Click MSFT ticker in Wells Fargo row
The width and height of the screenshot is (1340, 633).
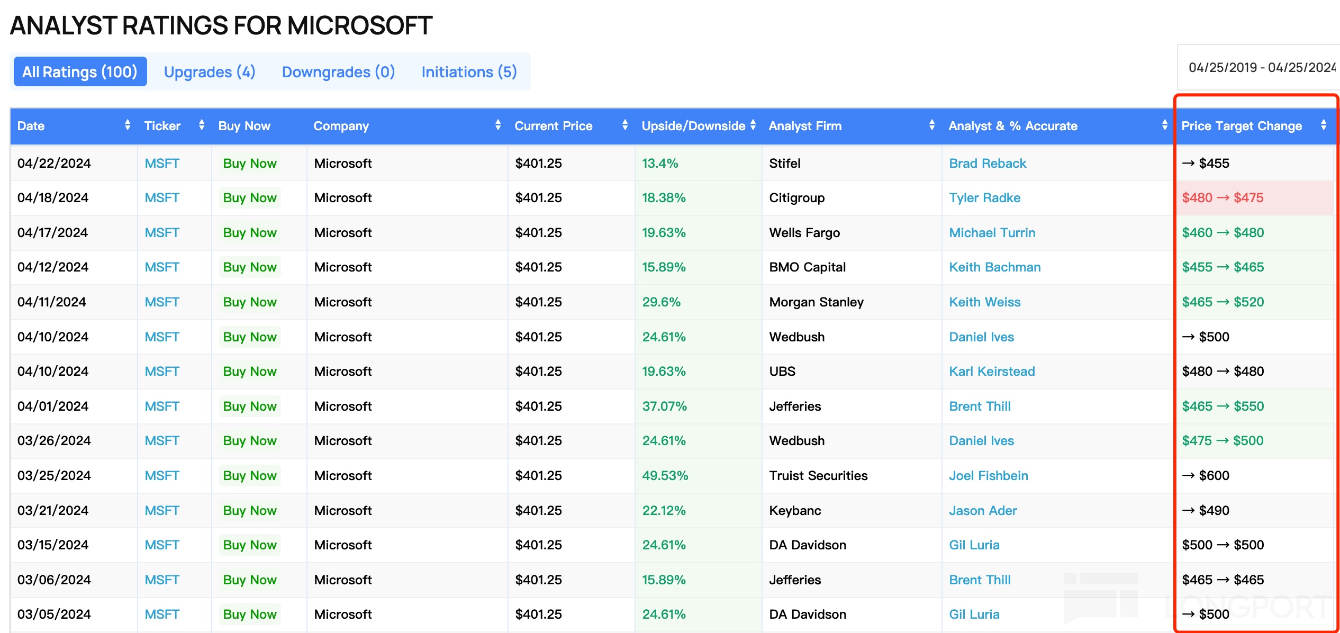tap(162, 233)
